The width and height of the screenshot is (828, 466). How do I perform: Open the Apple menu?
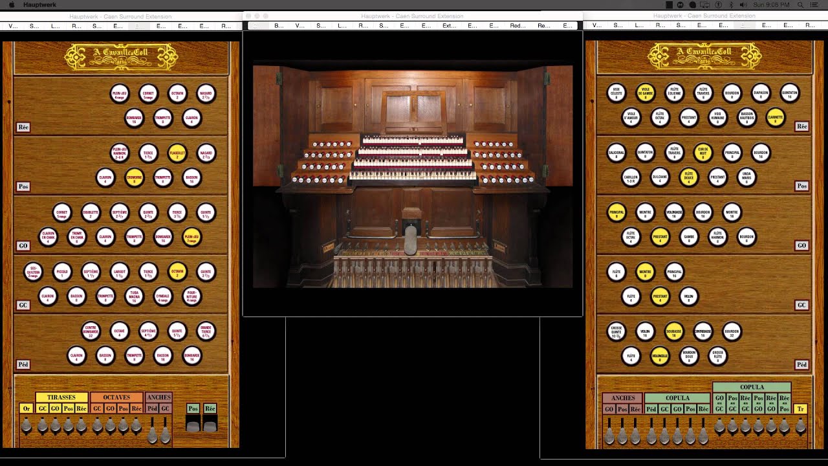point(10,5)
